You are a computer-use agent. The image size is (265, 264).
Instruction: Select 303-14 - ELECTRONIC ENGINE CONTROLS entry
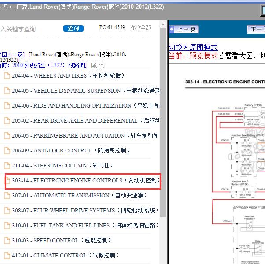click(x=86, y=180)
